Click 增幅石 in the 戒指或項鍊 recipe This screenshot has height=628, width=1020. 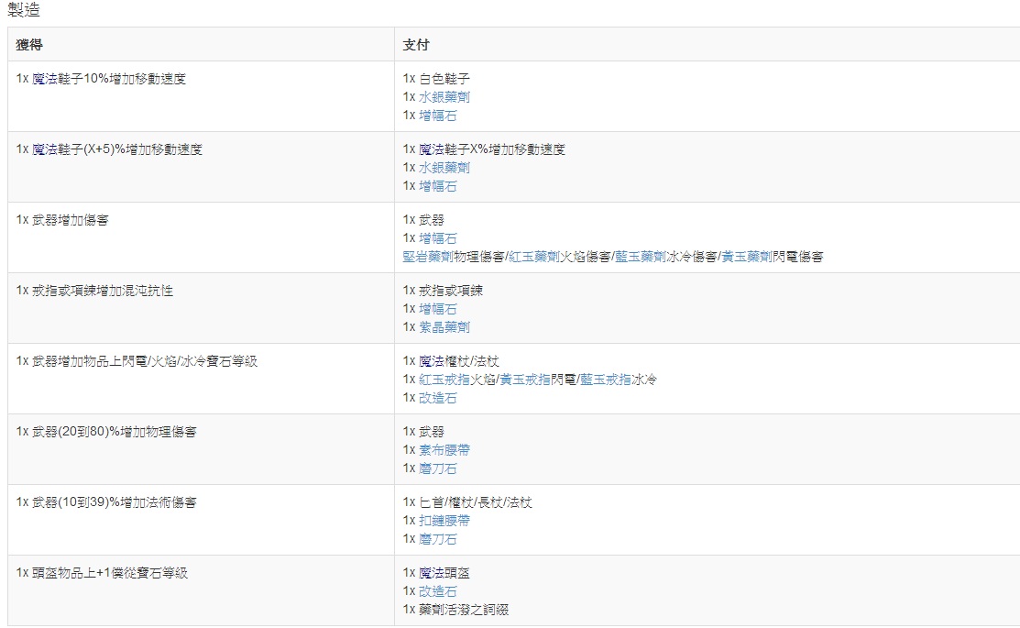point(437,309)
